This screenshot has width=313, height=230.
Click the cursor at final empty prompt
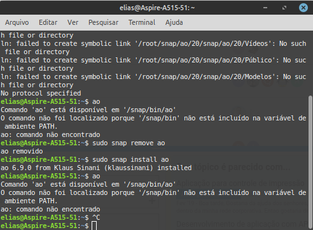coord(94,226)
